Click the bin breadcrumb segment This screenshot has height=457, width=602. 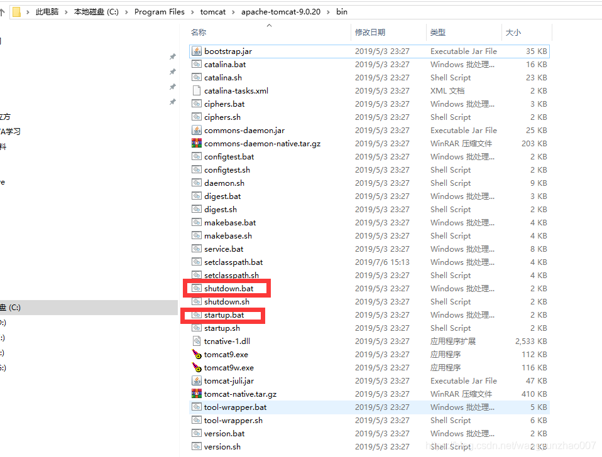point(342,12)
